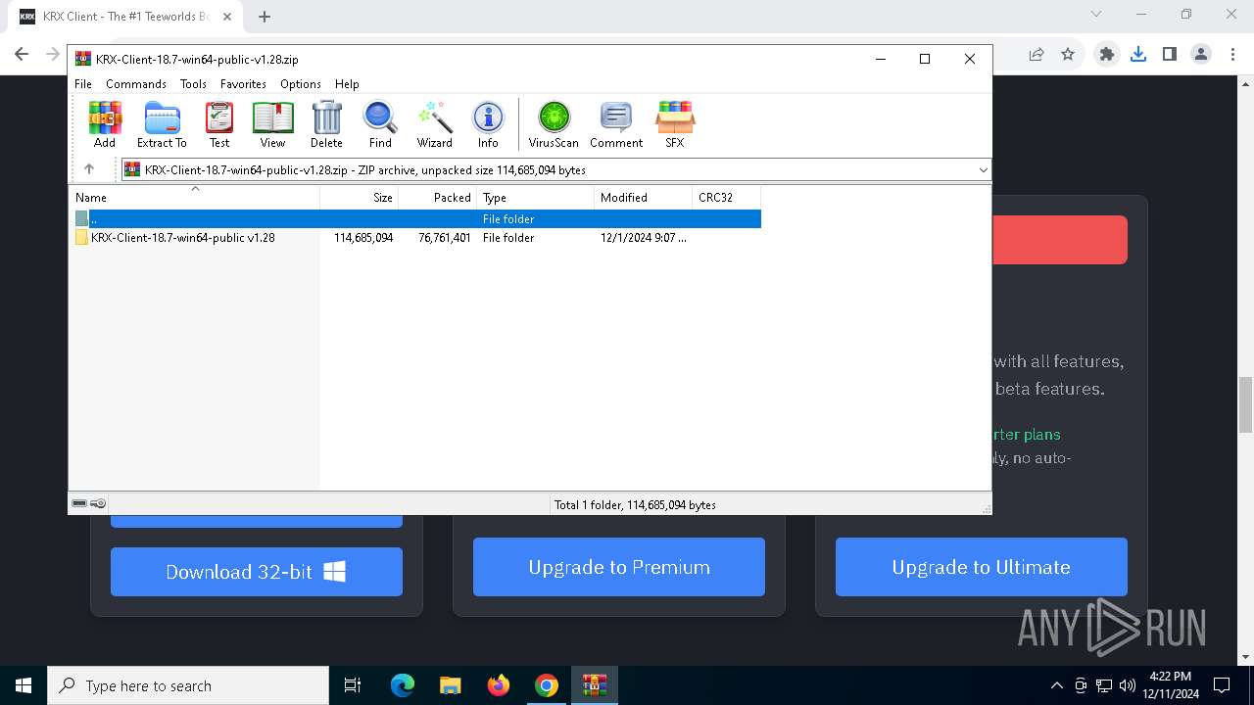Click the key icon in status bar
Viewport: 1254px width, 705px height.
[98, 503]
